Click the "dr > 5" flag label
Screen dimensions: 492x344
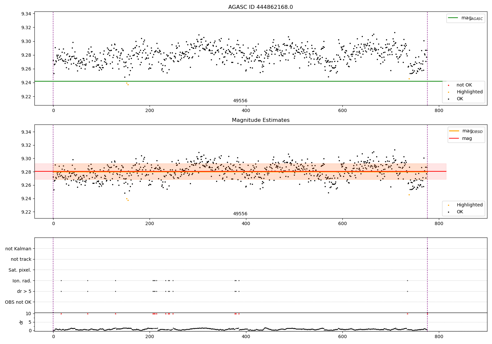point(24,292)
